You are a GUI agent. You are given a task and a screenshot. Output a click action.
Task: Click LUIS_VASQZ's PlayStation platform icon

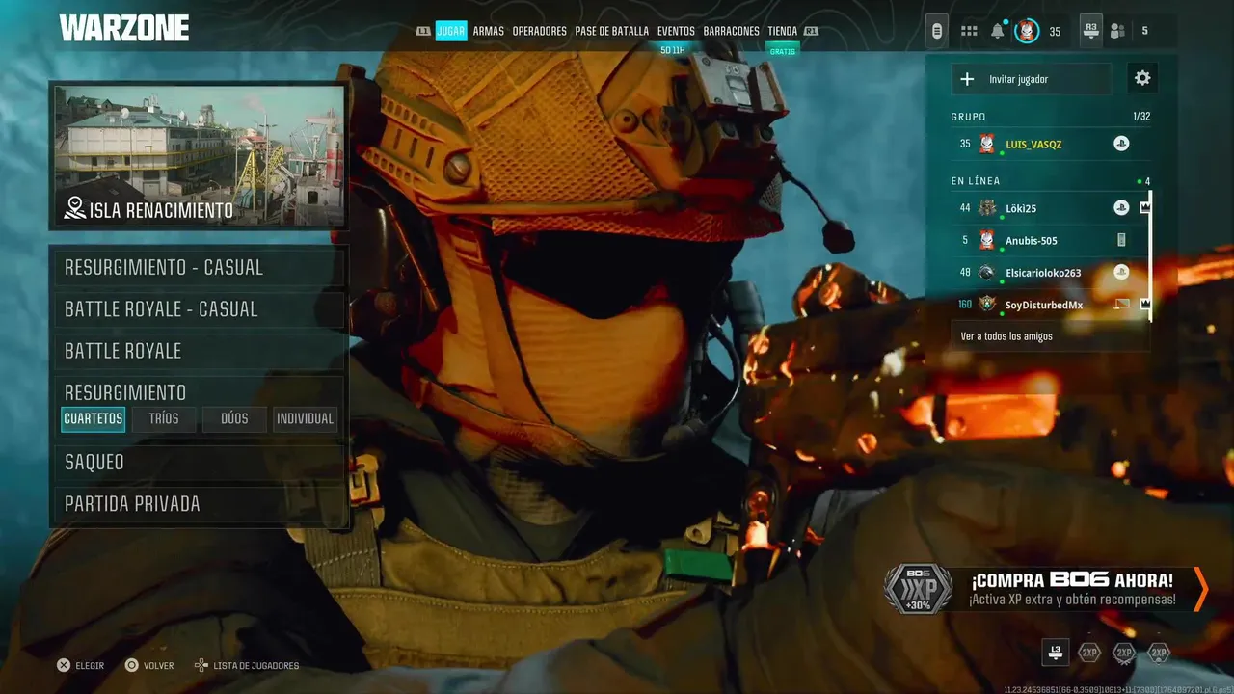(x=1121, y=144)
